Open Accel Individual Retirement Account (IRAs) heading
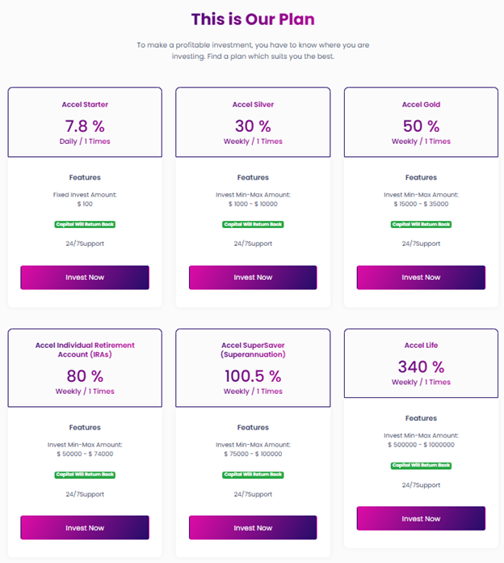504x563 pixels. (85, 349)
